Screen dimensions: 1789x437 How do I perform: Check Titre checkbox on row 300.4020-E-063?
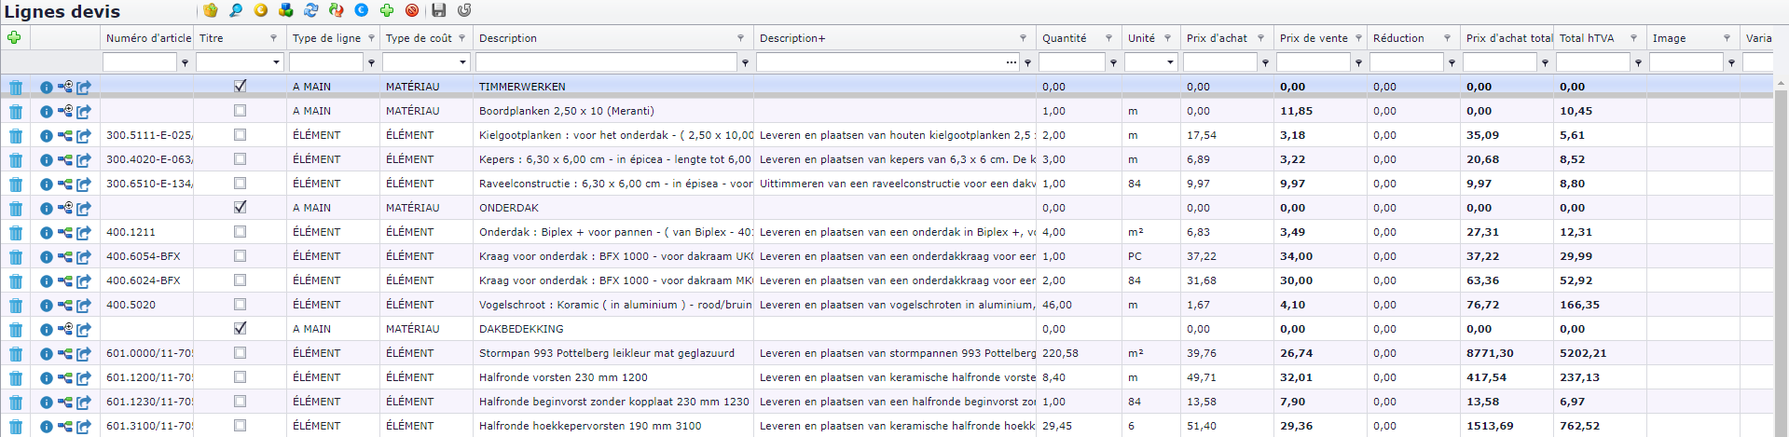click(x=240, y=158)
